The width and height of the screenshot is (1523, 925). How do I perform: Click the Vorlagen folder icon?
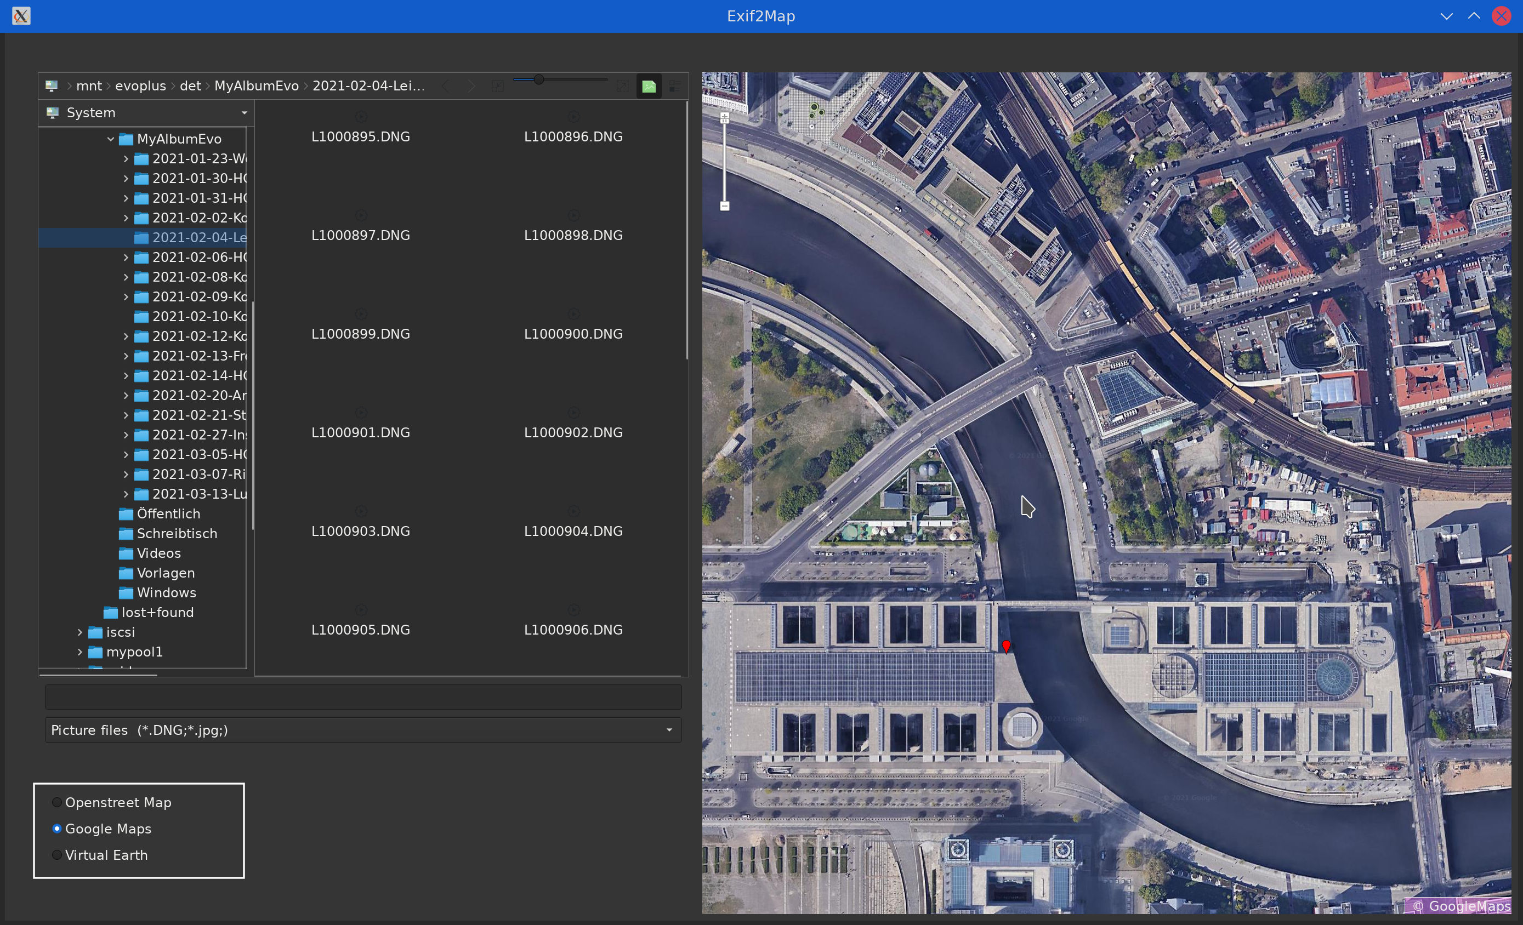click(126, 573)
